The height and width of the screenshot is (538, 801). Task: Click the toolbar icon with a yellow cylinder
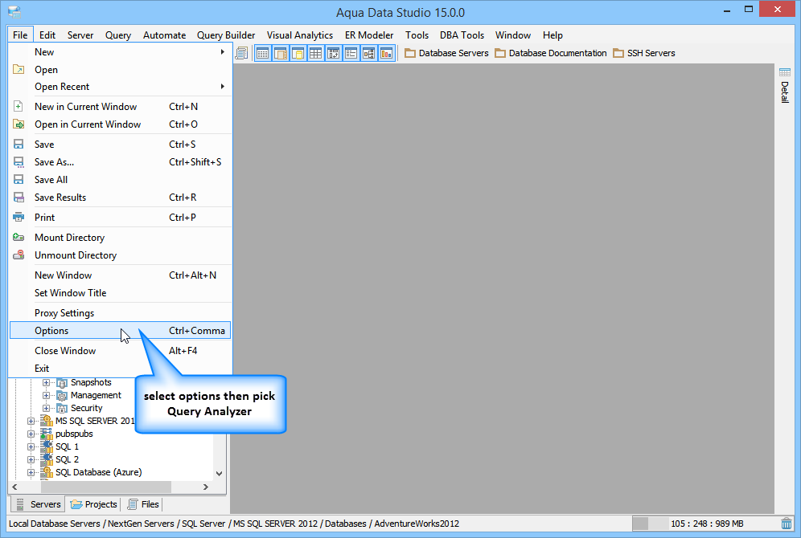click(298, 53)
